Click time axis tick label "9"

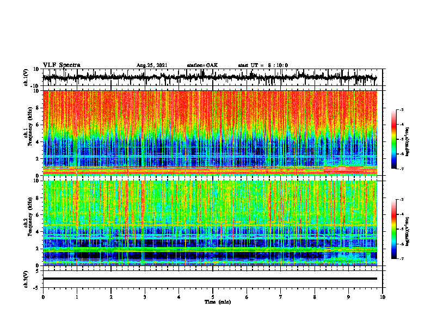pos(348,297)
